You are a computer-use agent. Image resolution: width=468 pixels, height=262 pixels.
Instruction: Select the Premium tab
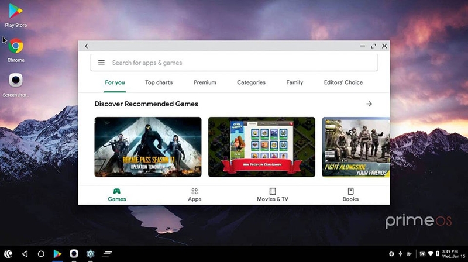click(205, 82)
